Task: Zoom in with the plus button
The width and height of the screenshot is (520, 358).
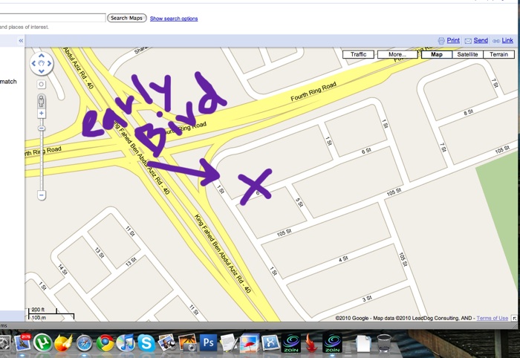Action: 42,114
